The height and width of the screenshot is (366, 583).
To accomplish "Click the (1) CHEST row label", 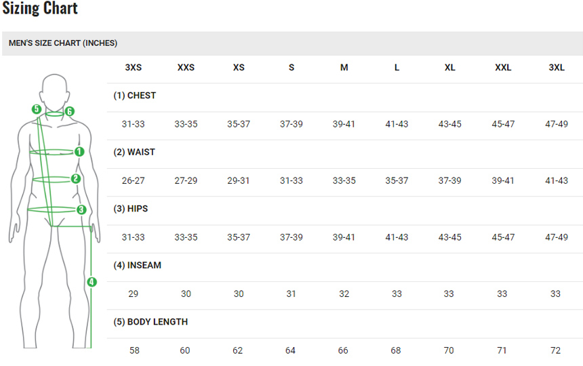I will [134, 96].
